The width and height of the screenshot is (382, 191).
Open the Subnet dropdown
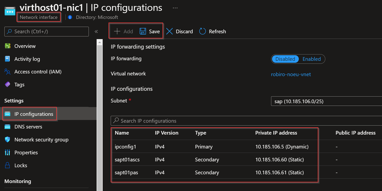click(326, 101)
